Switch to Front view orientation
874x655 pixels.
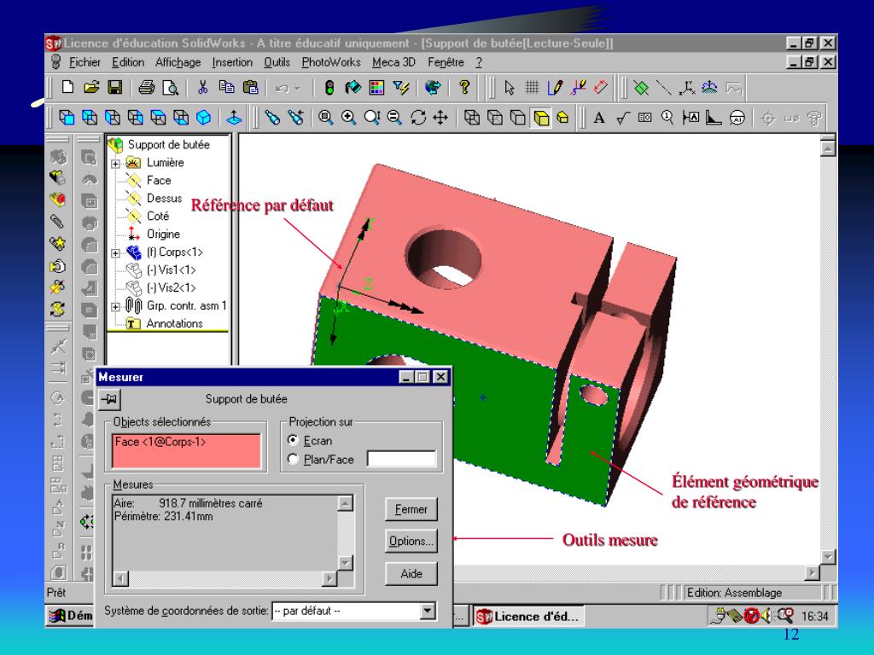tap(67, 118)
